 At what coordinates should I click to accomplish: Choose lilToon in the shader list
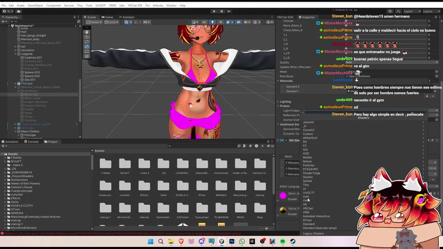click(x=363, y=220)
